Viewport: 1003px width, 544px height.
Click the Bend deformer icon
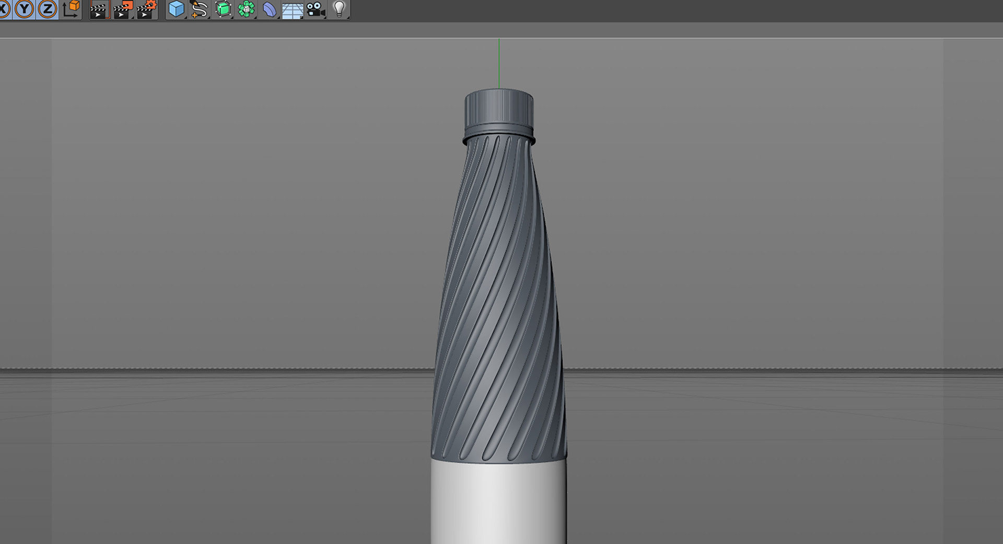point(269,9)
